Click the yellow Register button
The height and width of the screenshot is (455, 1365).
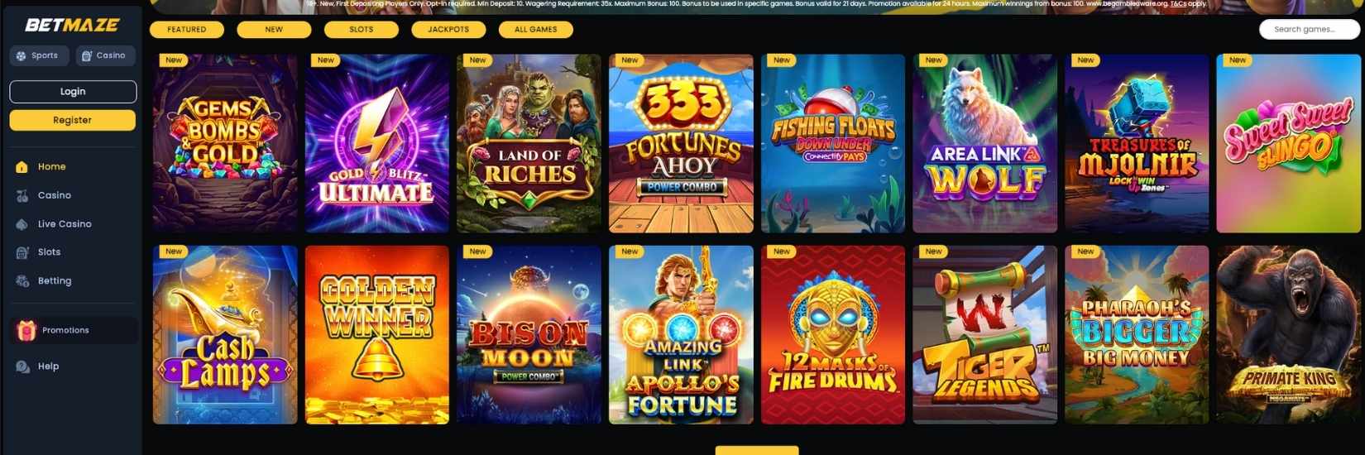(73, 120)
